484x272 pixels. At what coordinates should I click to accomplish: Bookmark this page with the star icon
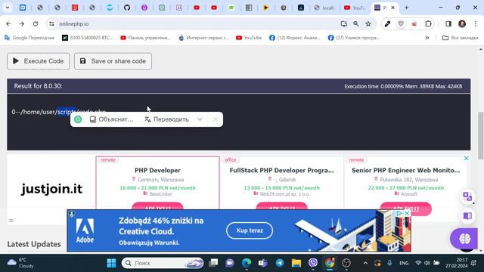368,23
